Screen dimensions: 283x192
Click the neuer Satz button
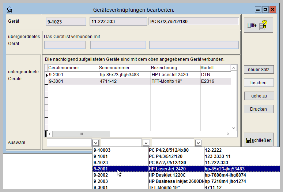click(259, 70)
